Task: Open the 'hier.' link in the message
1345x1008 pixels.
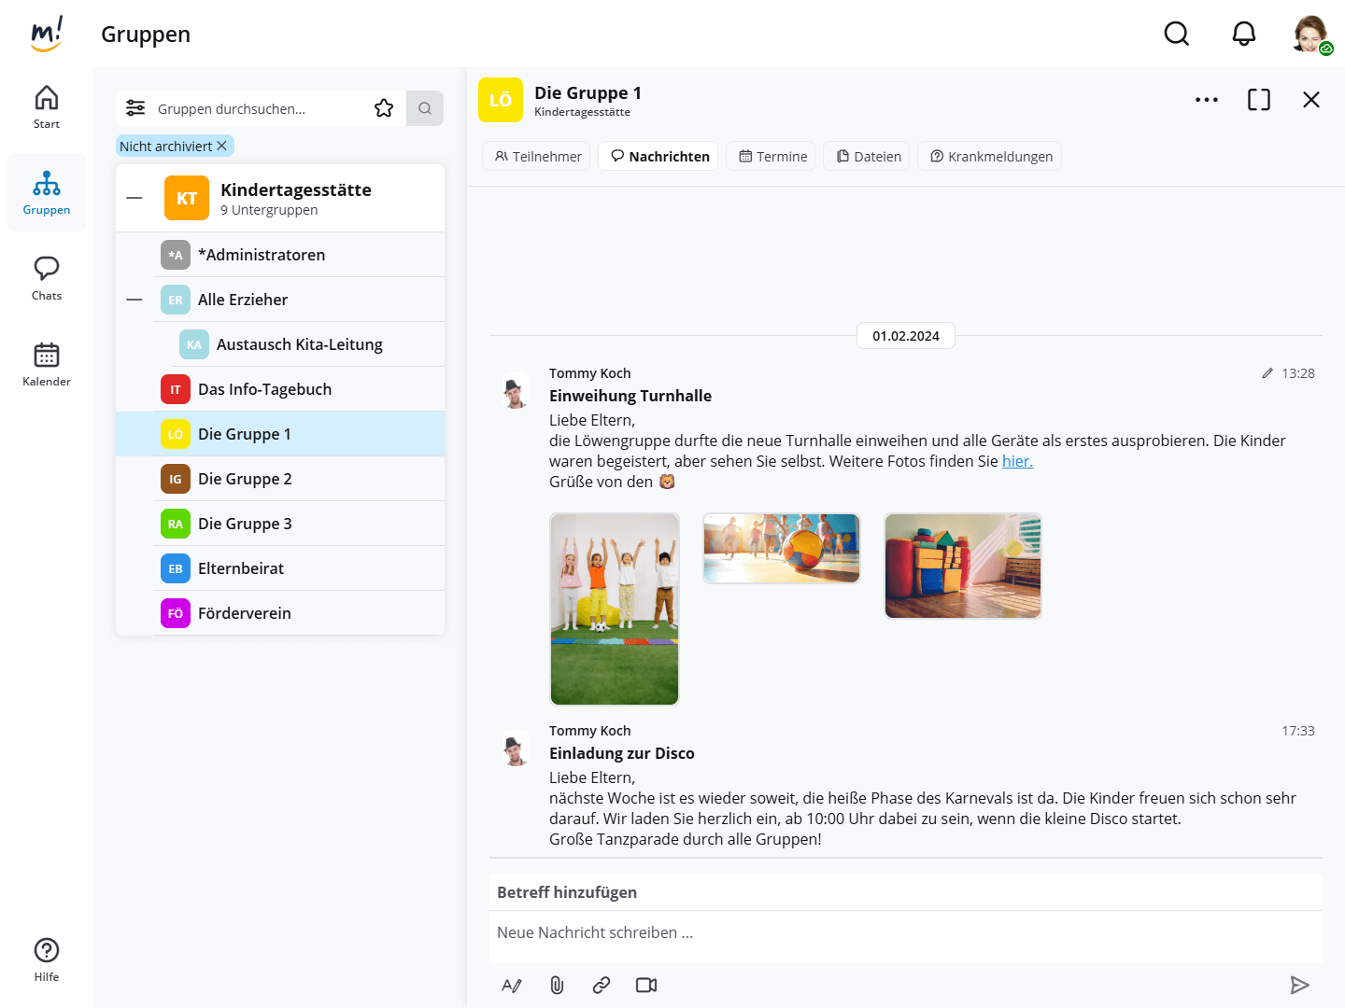Action: (x=1017, y=461)
